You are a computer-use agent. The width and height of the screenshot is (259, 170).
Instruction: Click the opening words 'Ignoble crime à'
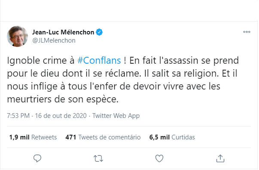[x=41, y=60]
